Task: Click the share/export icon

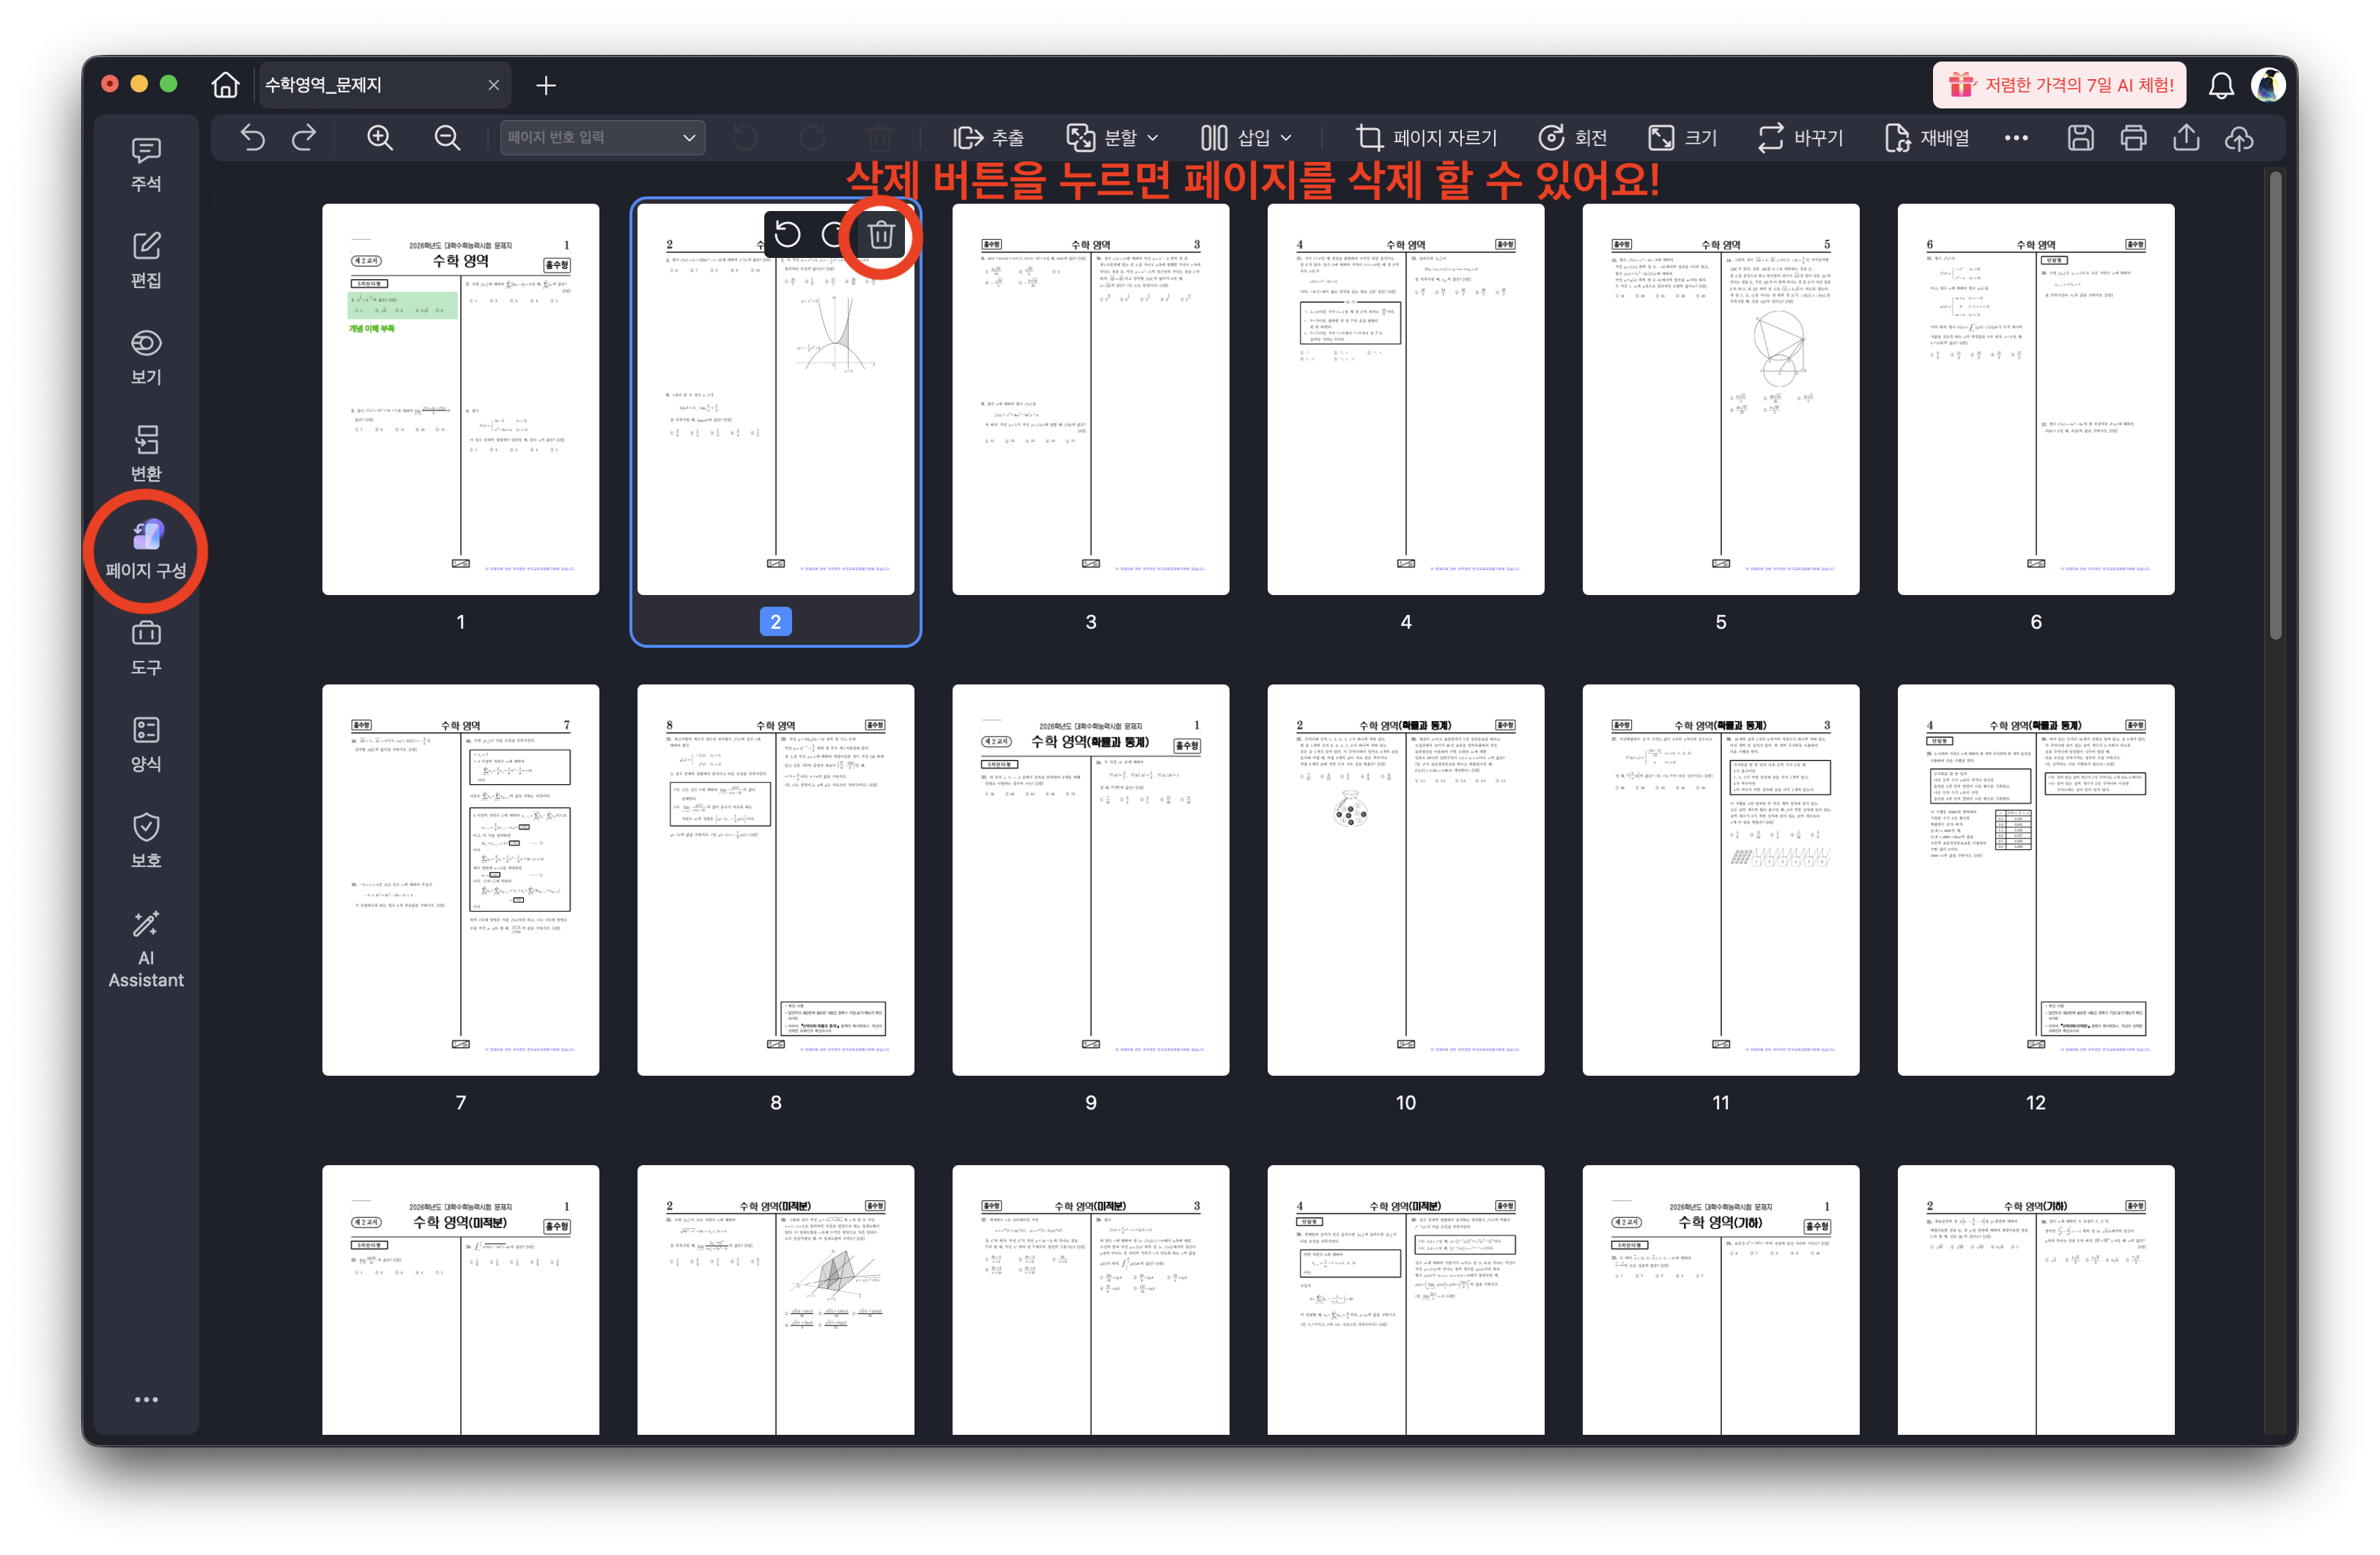Action: pyautogui.click(x=2186, y=138)
